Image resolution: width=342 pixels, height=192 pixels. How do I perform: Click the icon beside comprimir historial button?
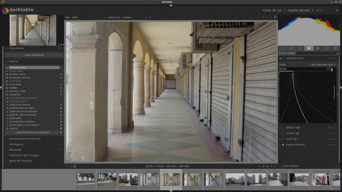coord(61,132)
